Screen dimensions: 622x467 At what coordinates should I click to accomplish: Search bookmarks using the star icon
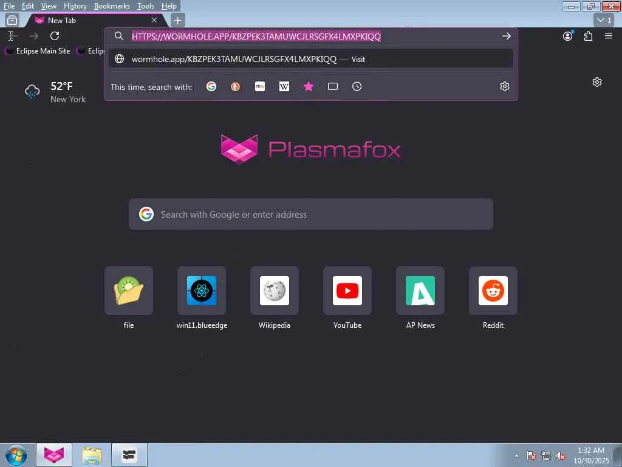point(308,86)
